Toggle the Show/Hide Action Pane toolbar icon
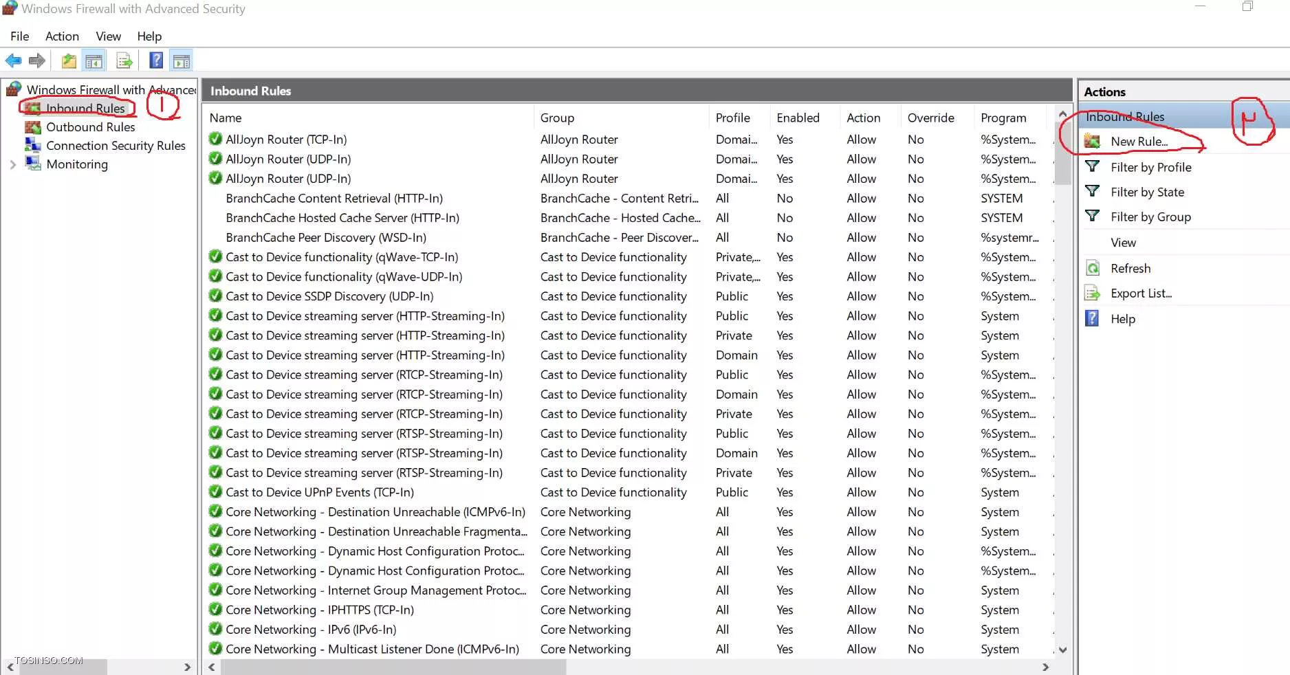 point(182,61)
